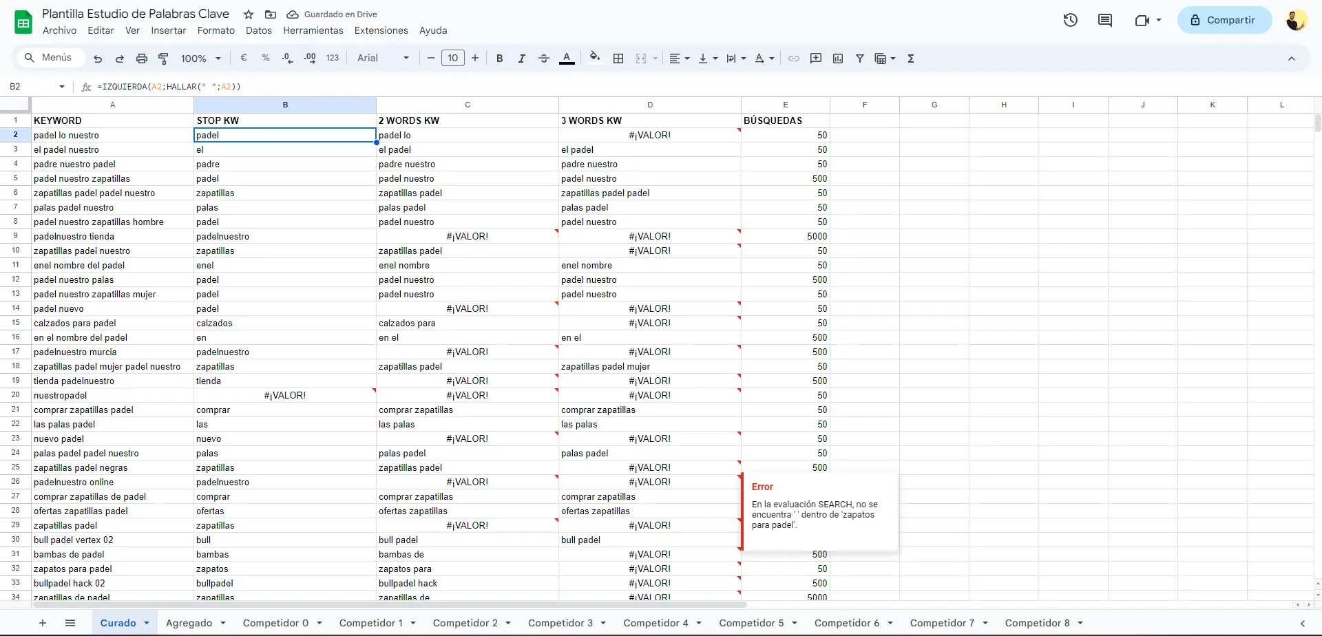Open the borders tool icon
This screenshot has height=636, width=1322.
coord(618,59)
